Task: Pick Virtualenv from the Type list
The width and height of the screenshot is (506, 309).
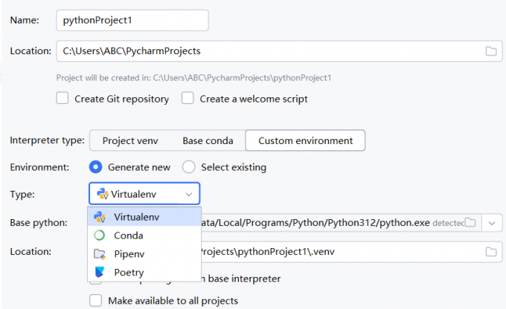Action: pos(144,217)
